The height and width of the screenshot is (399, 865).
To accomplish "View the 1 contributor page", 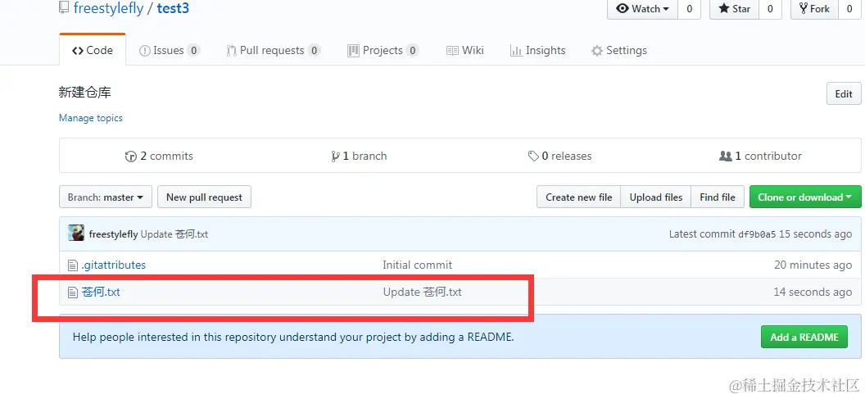I will [760, 156].
